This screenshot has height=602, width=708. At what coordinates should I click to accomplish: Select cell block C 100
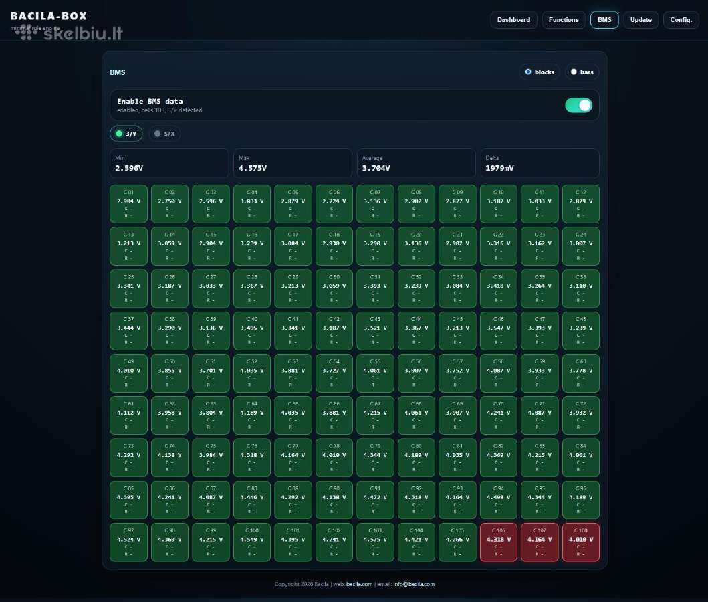point(252,542)
